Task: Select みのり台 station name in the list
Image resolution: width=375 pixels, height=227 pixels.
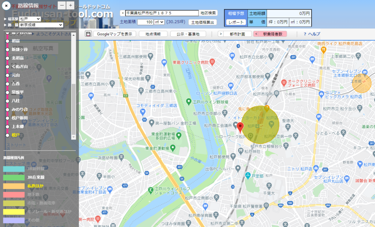Action: pos(20,109)
